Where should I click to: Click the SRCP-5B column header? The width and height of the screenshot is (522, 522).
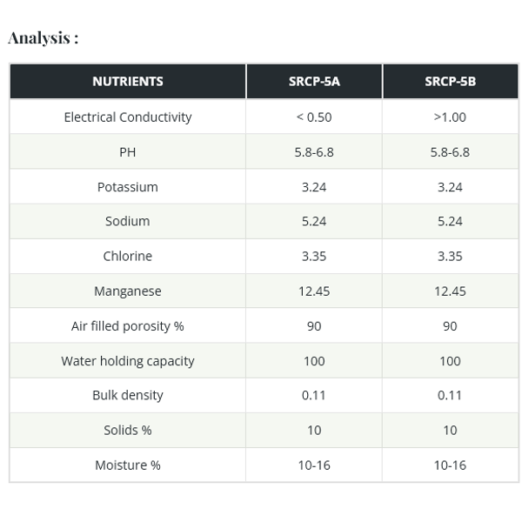pyautogui.click(x=451, y=82)
